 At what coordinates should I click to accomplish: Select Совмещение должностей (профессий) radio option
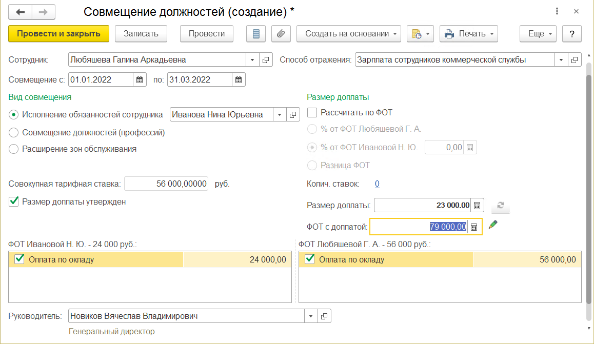tap(14, 132)
